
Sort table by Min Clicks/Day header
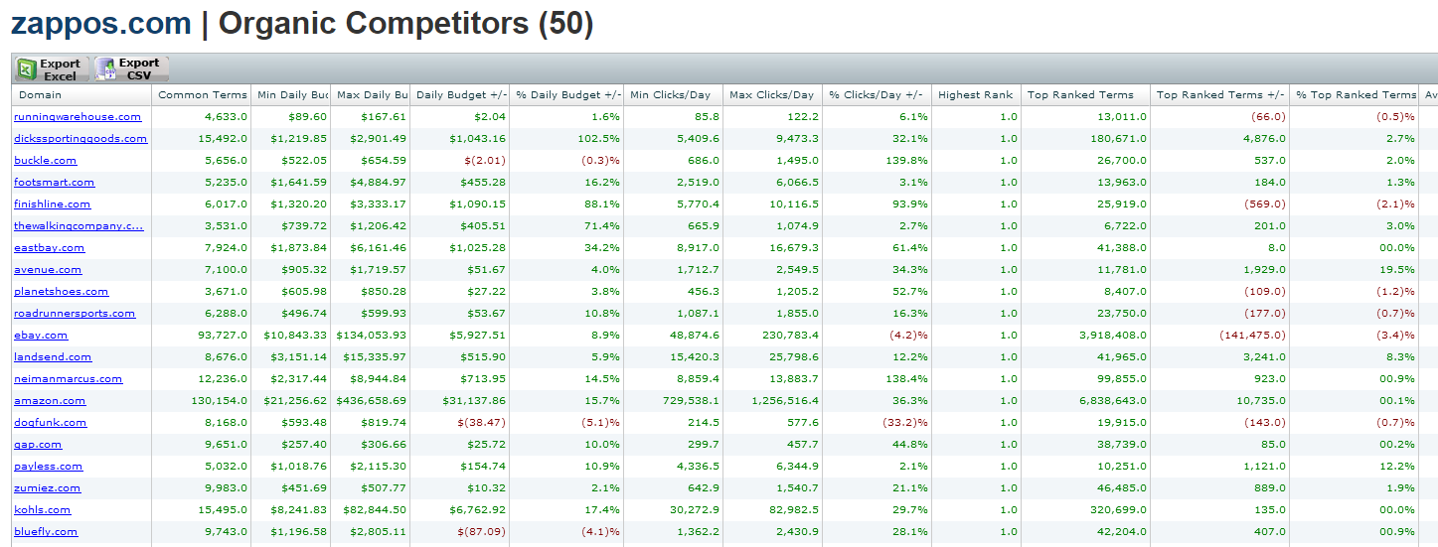pyautogui.click(x=671, y=95)
